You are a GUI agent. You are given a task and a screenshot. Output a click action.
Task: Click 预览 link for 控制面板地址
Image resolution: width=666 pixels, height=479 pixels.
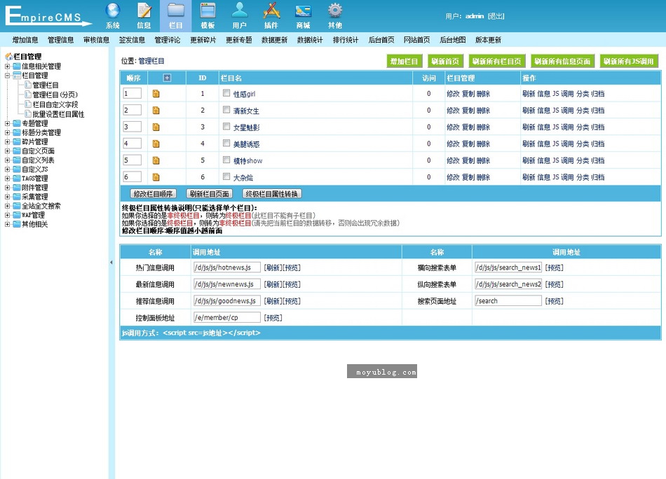[273, 318]
